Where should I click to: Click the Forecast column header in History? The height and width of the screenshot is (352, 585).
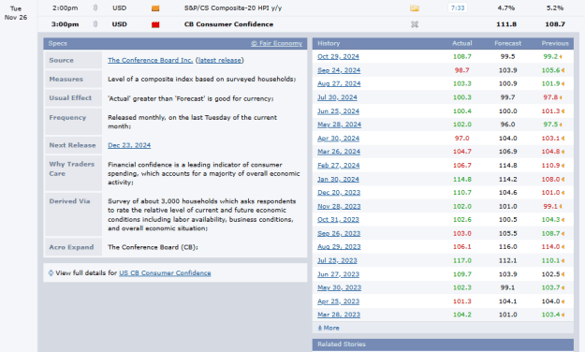[507, 43]
